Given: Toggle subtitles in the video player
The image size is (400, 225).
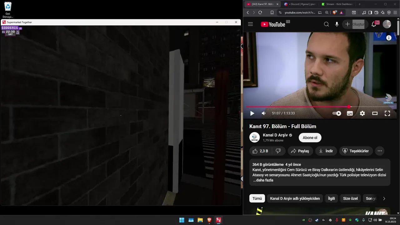Looking at the screenshot, I should 350,113.
